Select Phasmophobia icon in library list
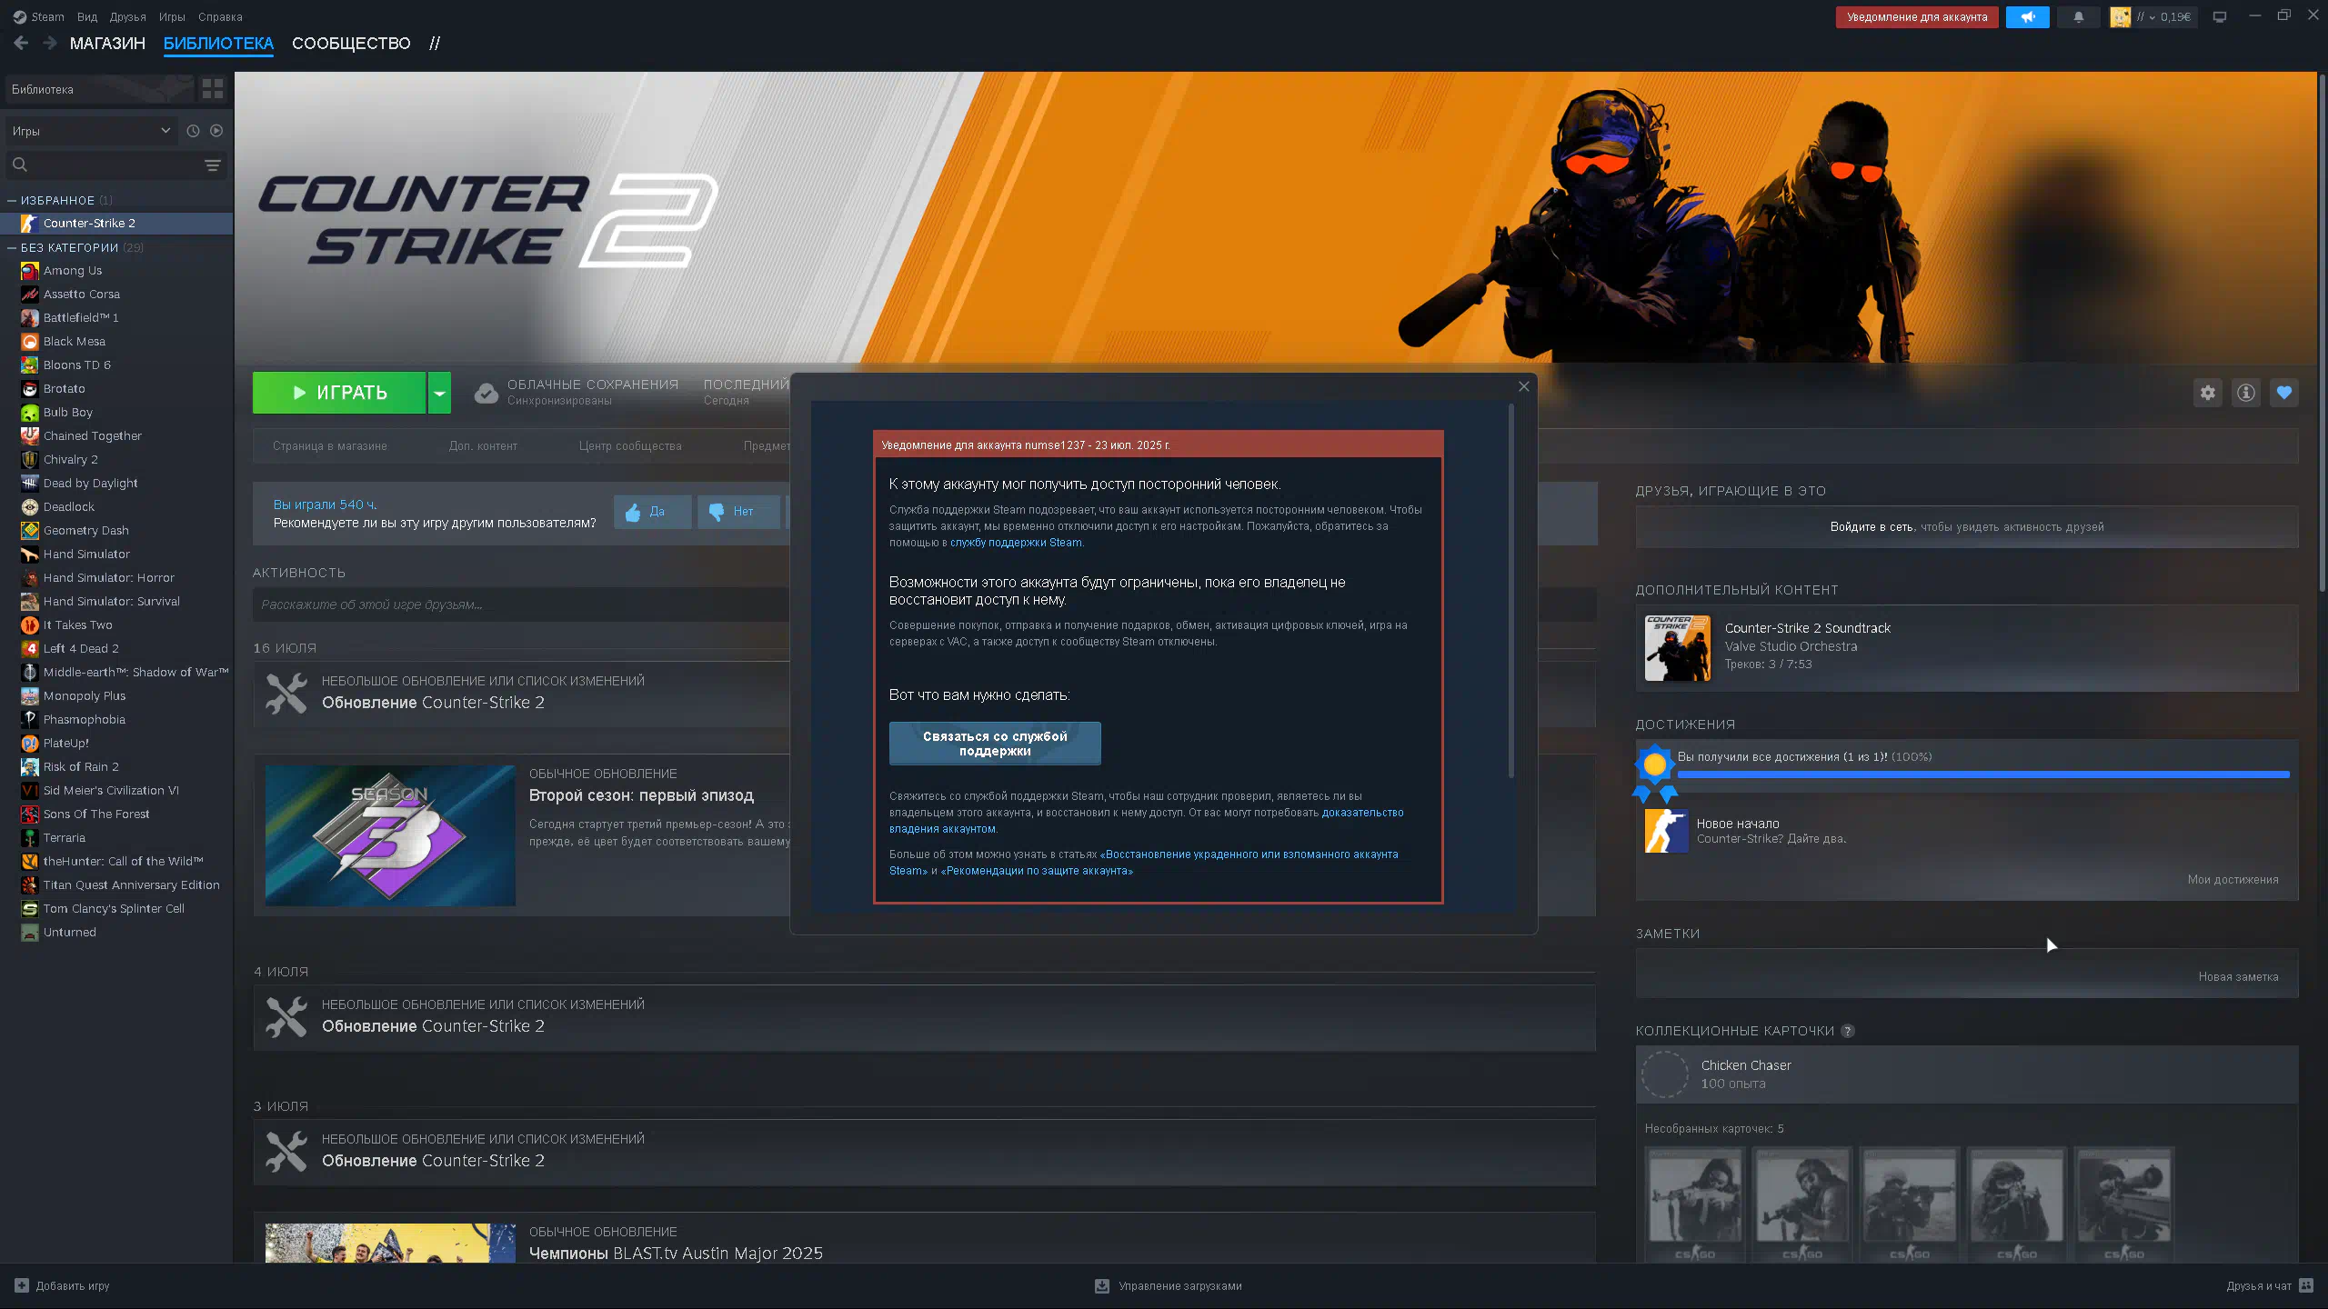The height and width of the screenshot is (1309, 2328). pyautogui.click(x=30, y=720)
